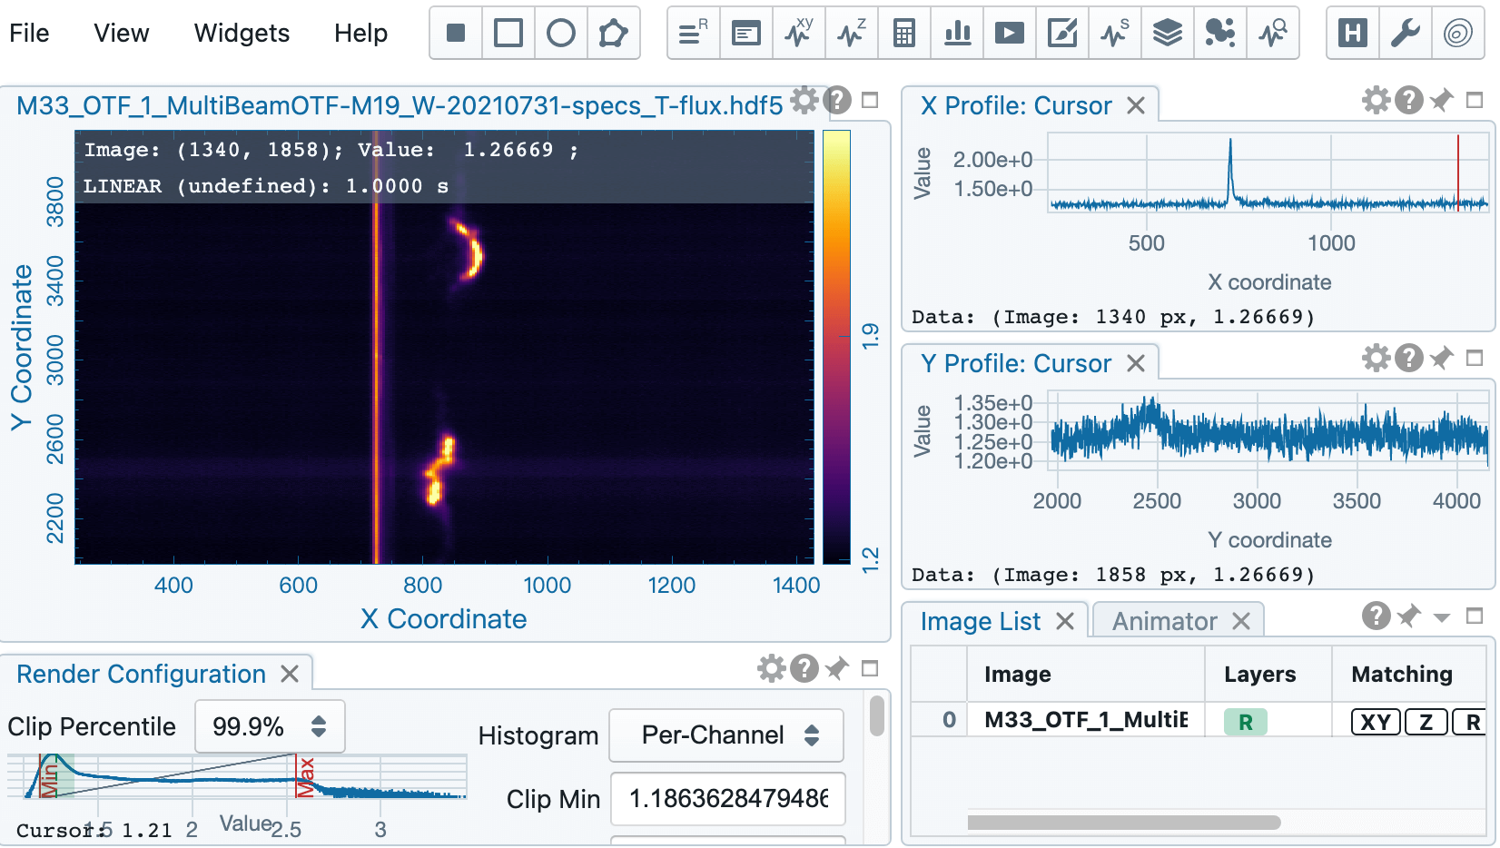Image resolution: width=1500 pixels, height=848 pixels.
Task: Open X Profile settings gear
Action: point(1377,100)
